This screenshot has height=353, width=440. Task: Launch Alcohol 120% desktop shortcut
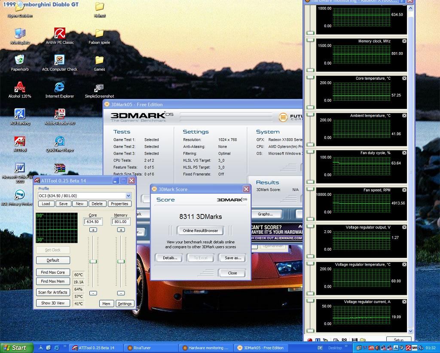(x=20, y=90)
